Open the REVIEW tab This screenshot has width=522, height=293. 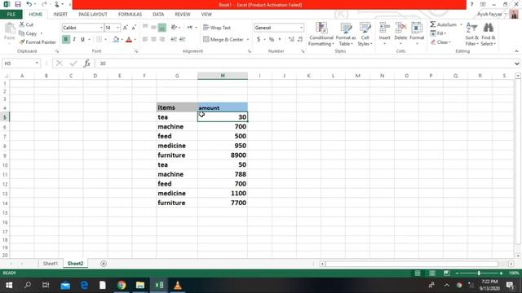(183, 15)
